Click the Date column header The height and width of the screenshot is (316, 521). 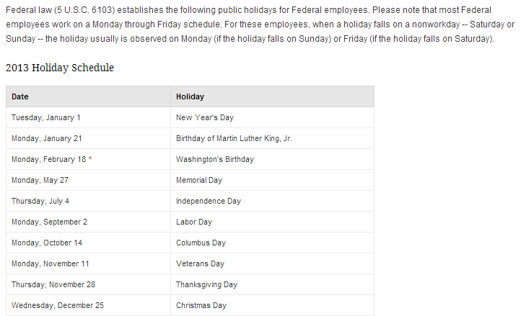[x=20, y=96]
